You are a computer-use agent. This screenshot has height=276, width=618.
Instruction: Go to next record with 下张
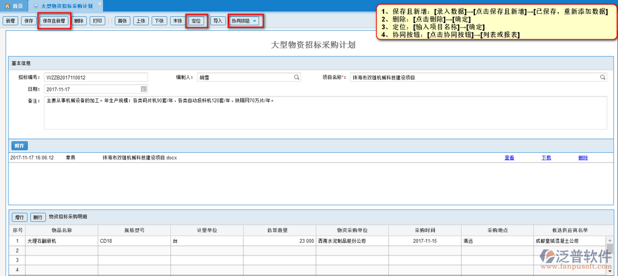(159, 21)
